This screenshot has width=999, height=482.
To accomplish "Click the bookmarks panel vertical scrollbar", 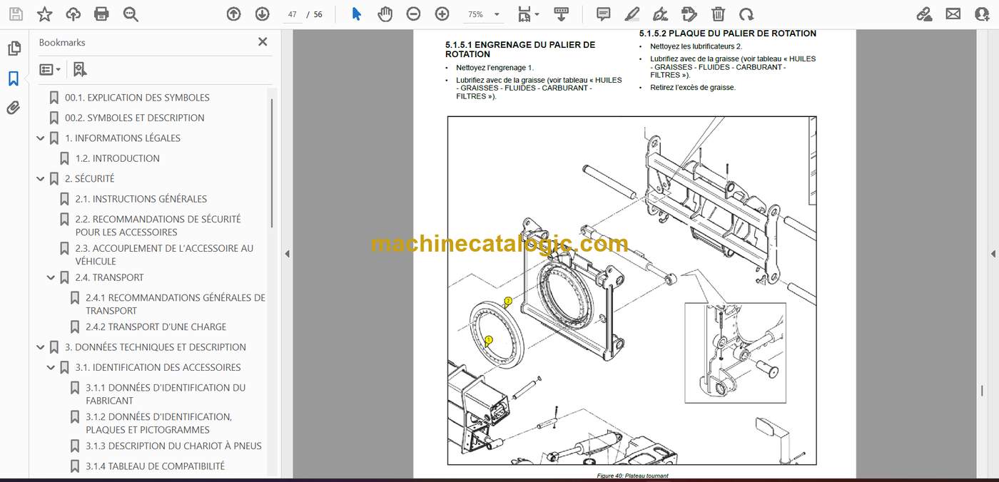I will [272, 164].
